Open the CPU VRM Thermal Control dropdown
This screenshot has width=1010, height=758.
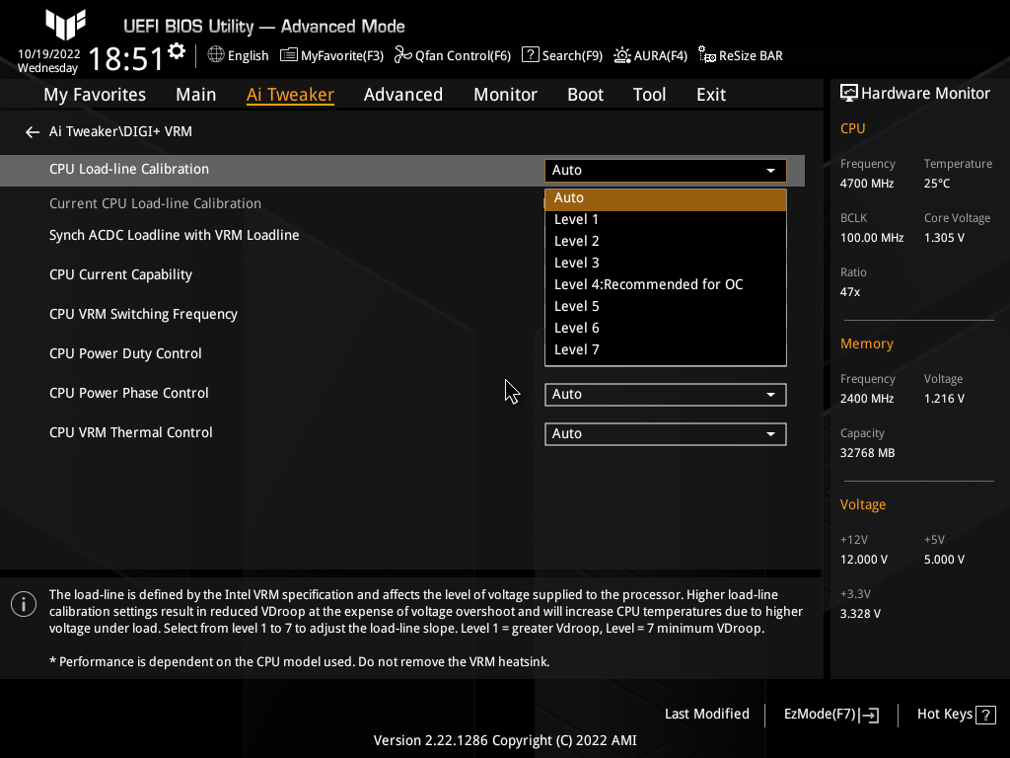pyautogui.click(x=665, y=433)
